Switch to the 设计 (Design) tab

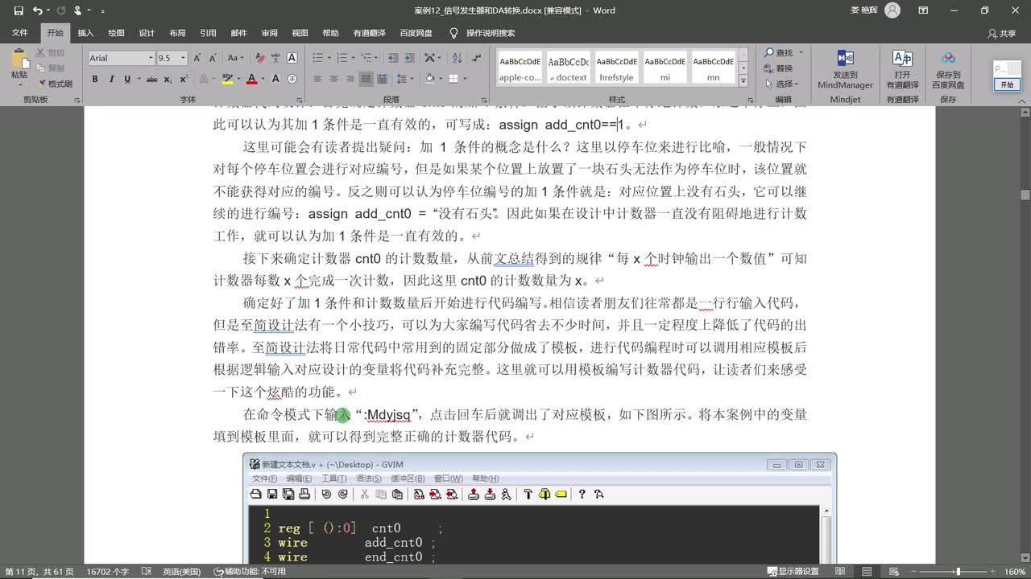pyautogui.click(x=147, y=33)
